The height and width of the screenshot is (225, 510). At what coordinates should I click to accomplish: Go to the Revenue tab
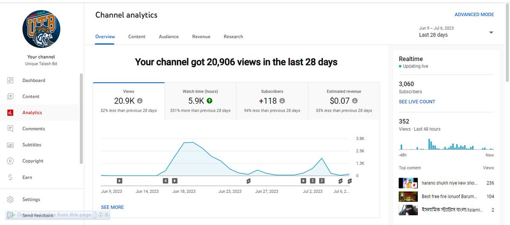(201, 37)
